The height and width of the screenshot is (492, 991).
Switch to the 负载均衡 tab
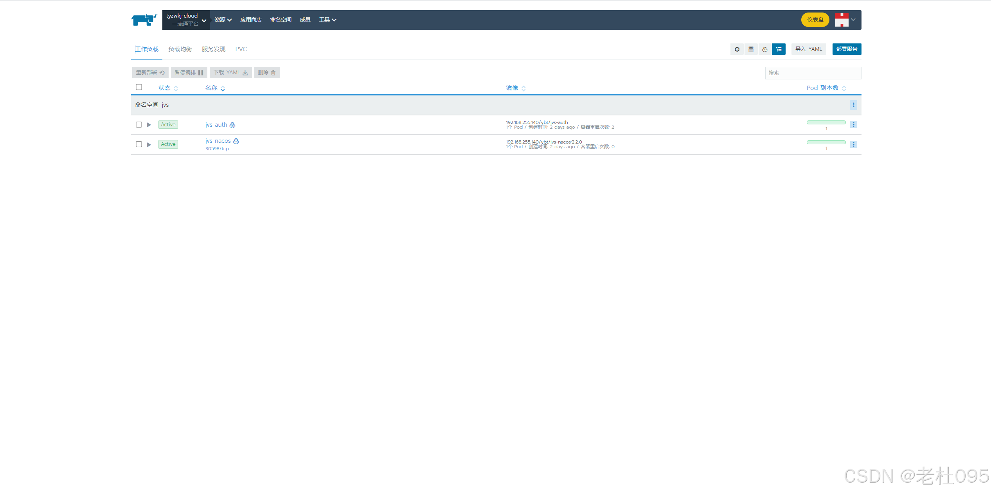click(180, 49)
